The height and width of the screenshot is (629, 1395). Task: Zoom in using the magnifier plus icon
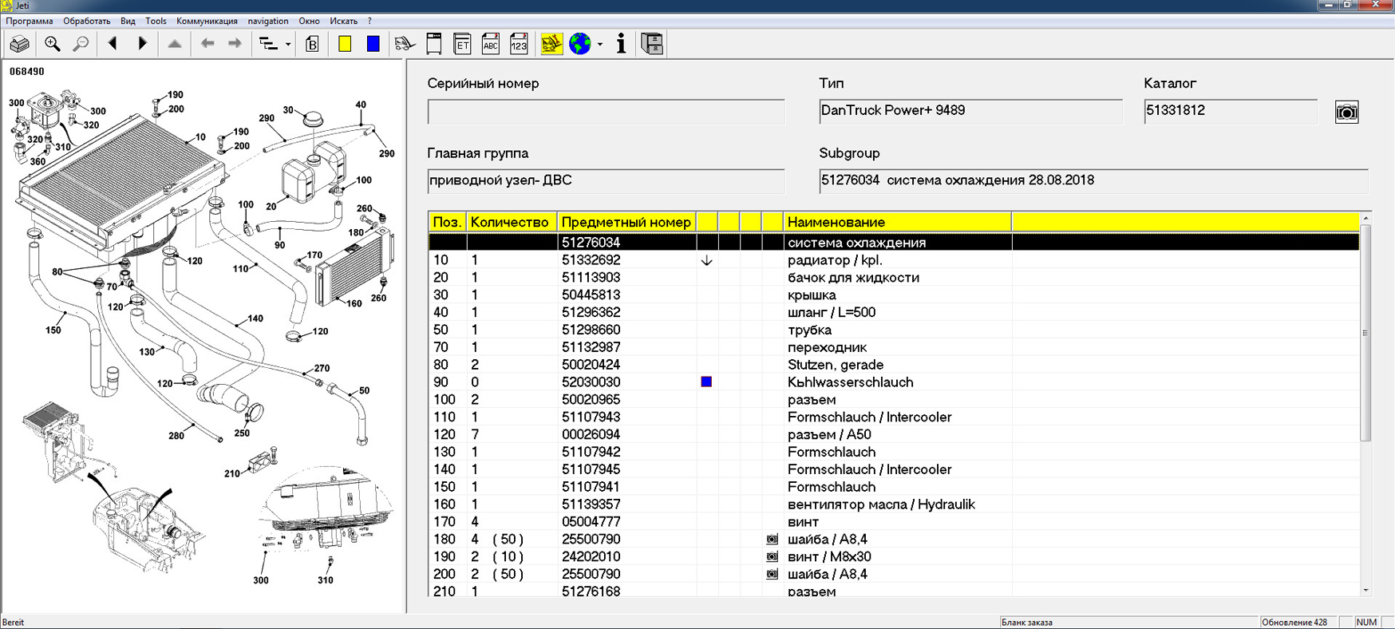(53, 44)
